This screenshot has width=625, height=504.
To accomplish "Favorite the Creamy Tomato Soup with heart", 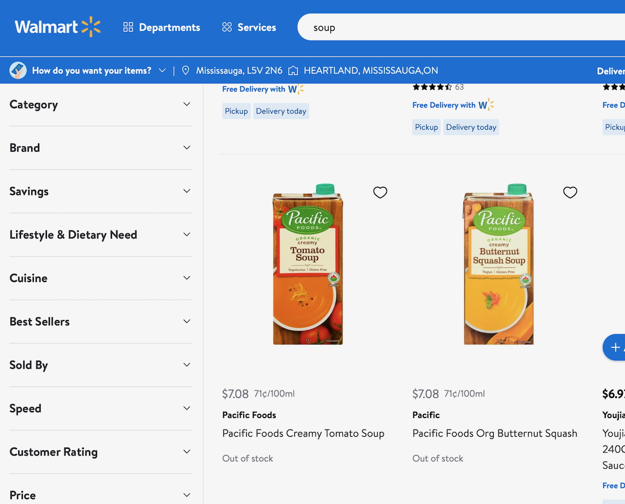I will click(380, 192).
